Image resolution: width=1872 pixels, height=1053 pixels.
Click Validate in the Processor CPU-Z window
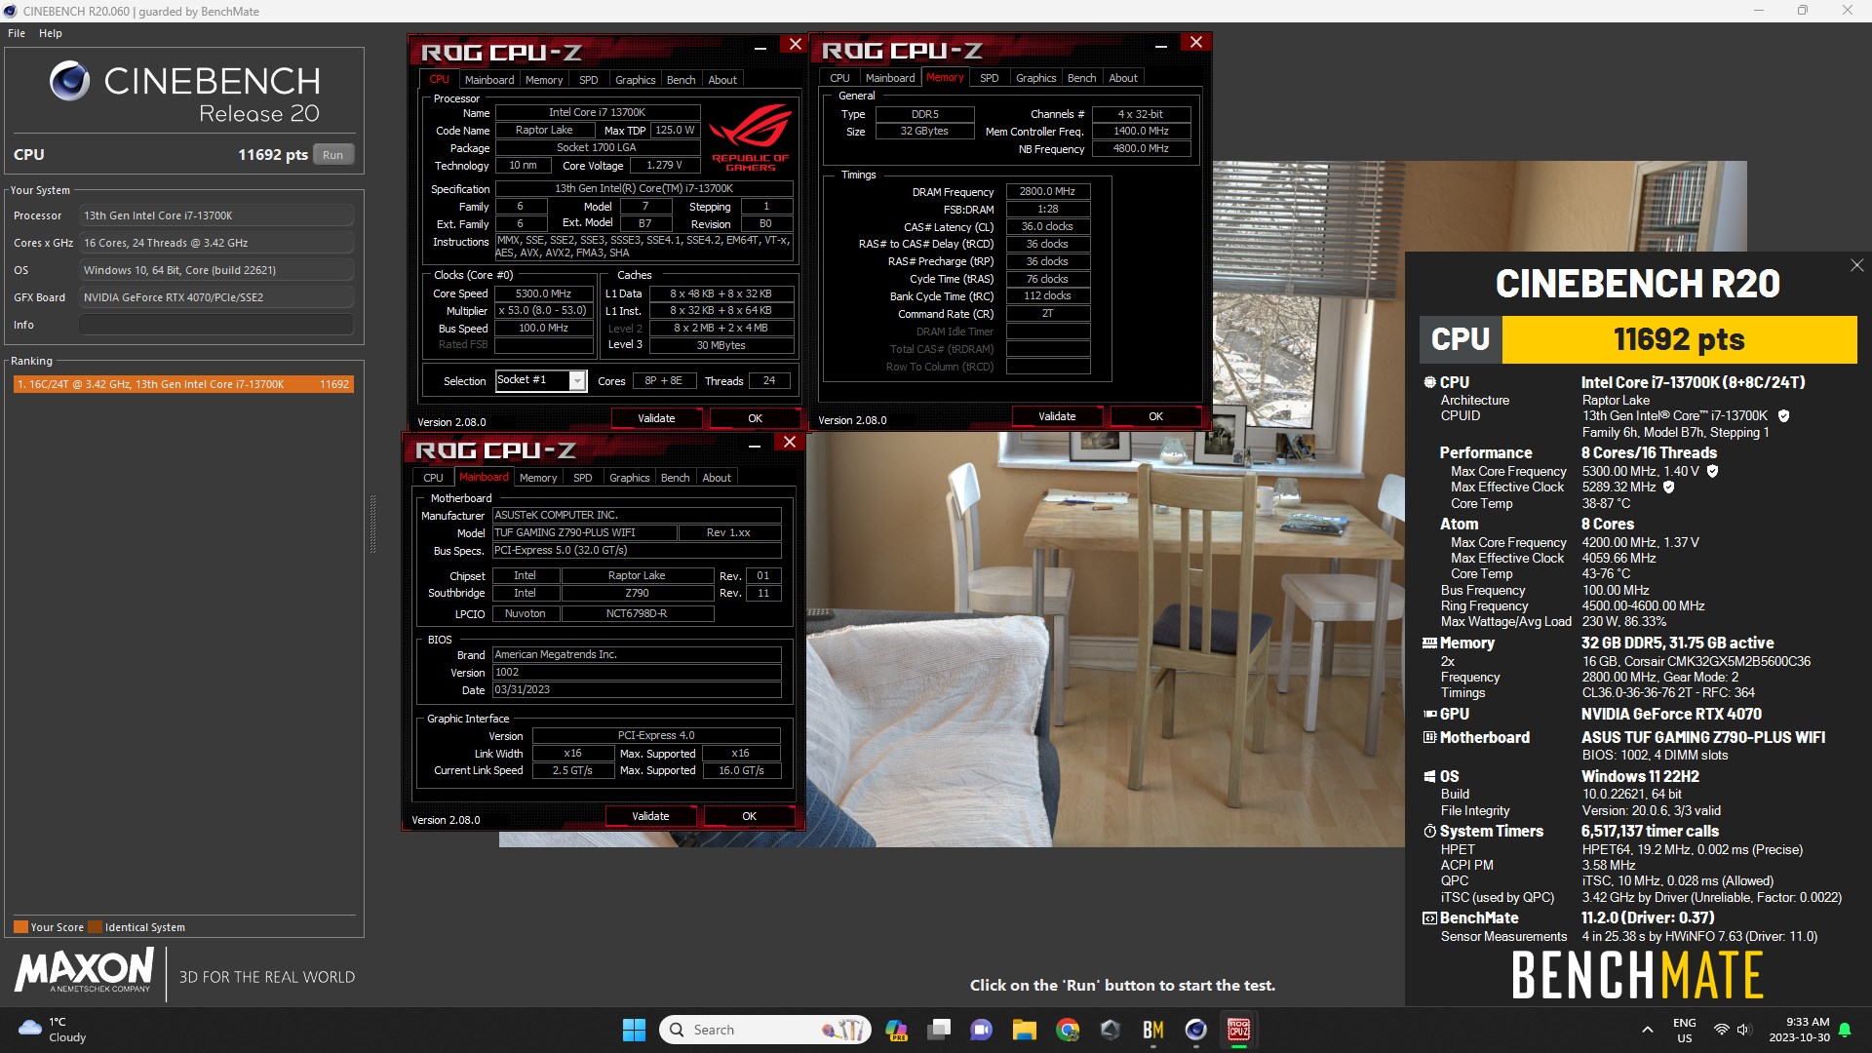coord(656,418)
